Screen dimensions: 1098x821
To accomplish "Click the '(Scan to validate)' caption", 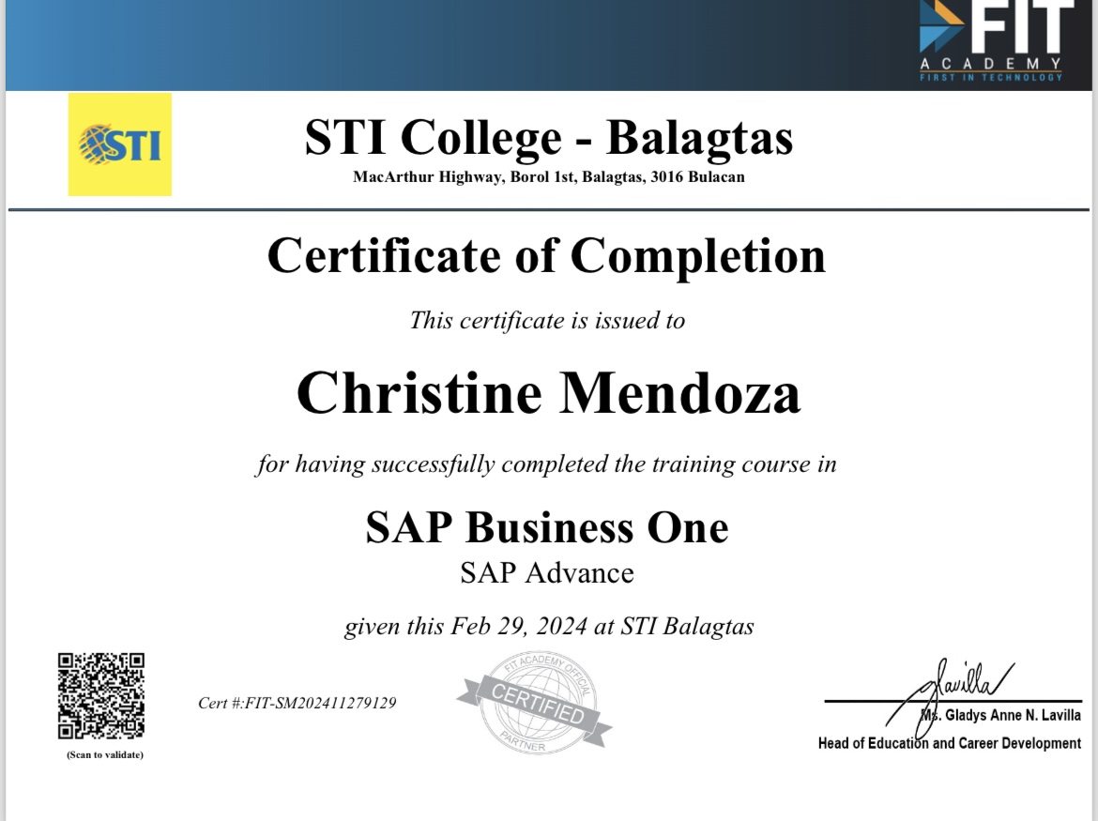I will pyautogui.click(x=105, y=754).
